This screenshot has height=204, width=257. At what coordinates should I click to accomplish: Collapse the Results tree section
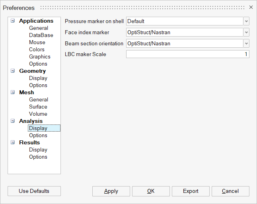click(x=13, y=143)
